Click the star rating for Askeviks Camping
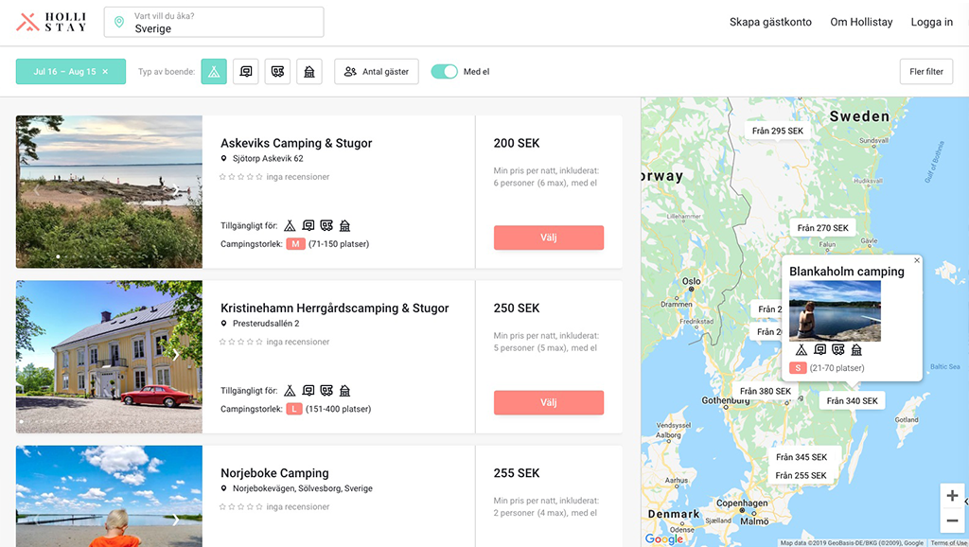This screenshot has width=969, height=547. click(x=241, y=177)
